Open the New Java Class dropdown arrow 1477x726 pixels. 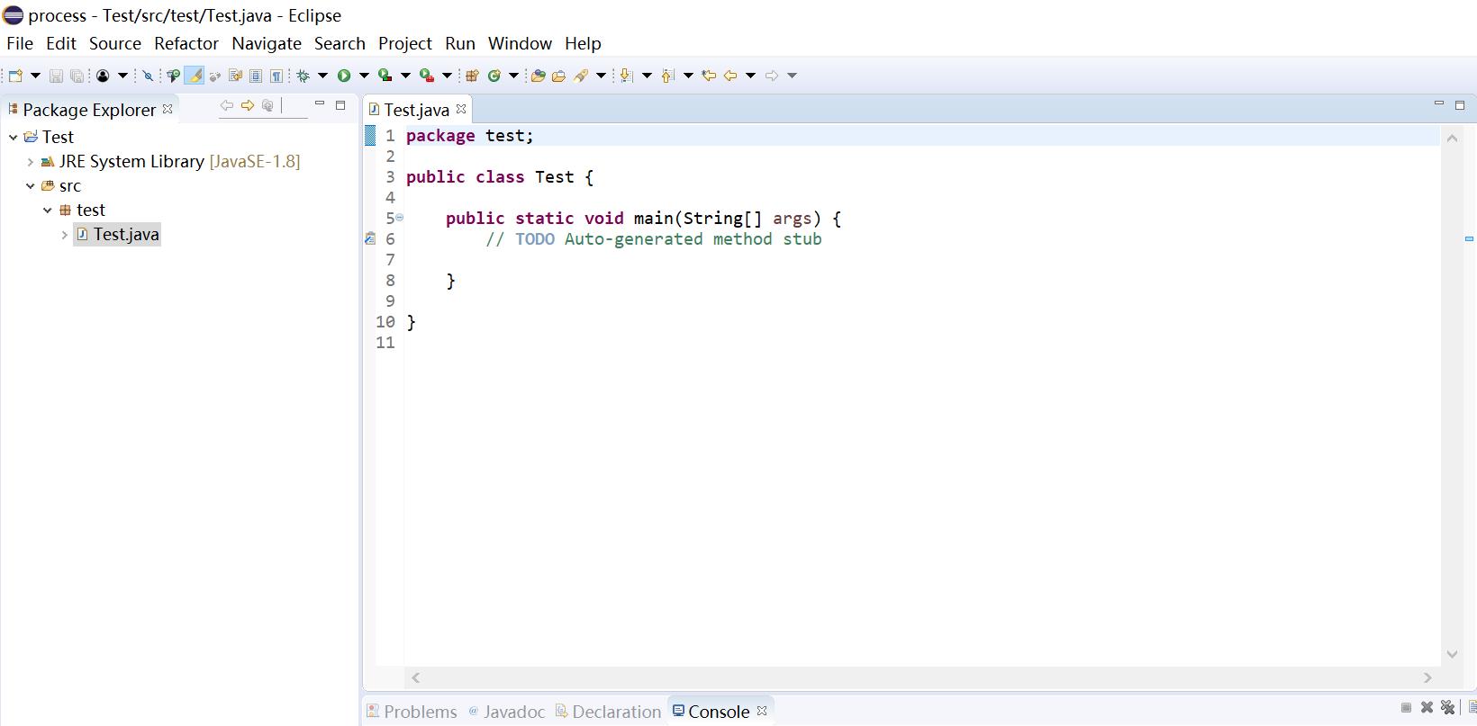[513, 76]
